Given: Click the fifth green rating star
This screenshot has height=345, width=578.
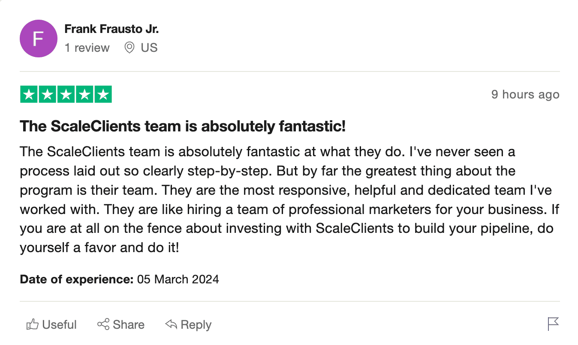Looking at the screenshot, I should 103,95.
